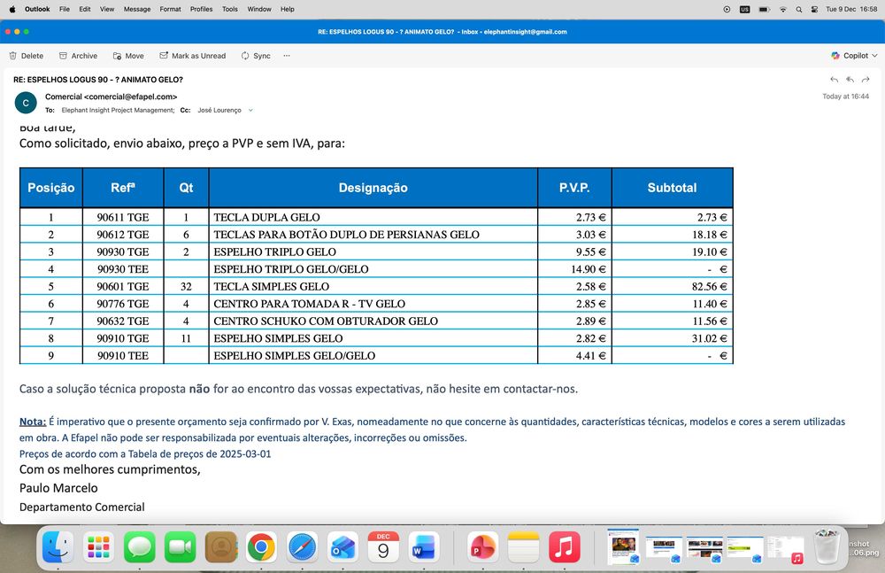Open Outlook icon in the Dock

coord(342,547)
